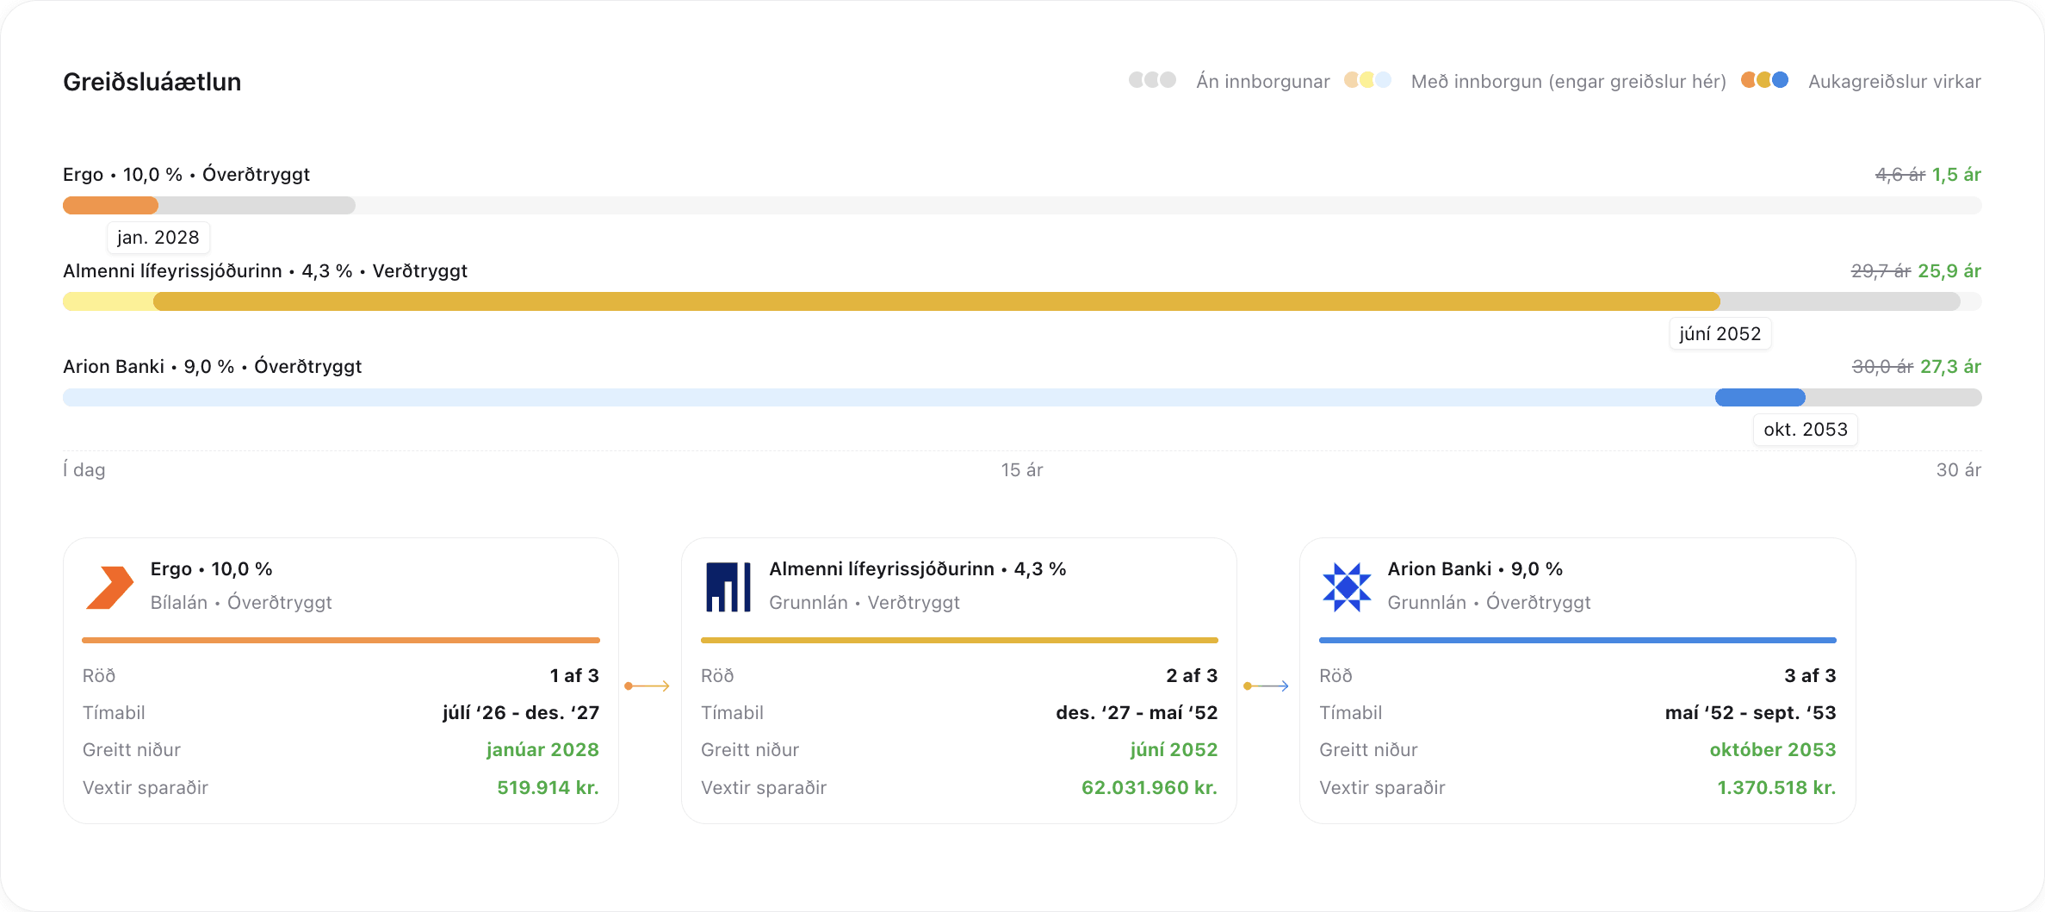Open the 'Arion Banki • 9,0 %' card title

1475,569
